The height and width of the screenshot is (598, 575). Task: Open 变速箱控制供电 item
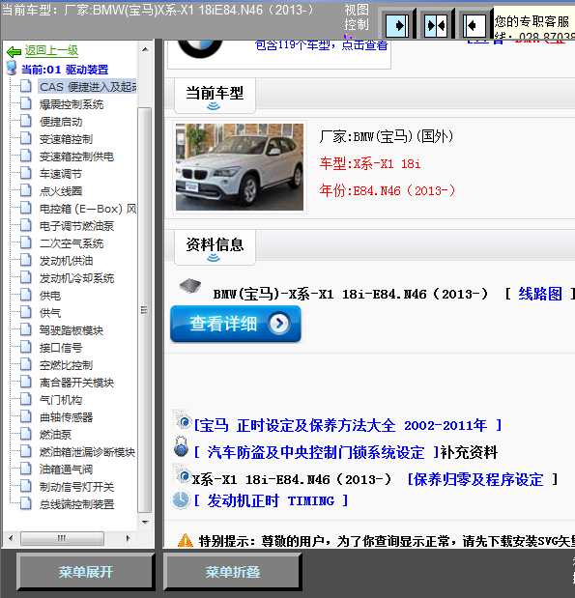(76, 157)
